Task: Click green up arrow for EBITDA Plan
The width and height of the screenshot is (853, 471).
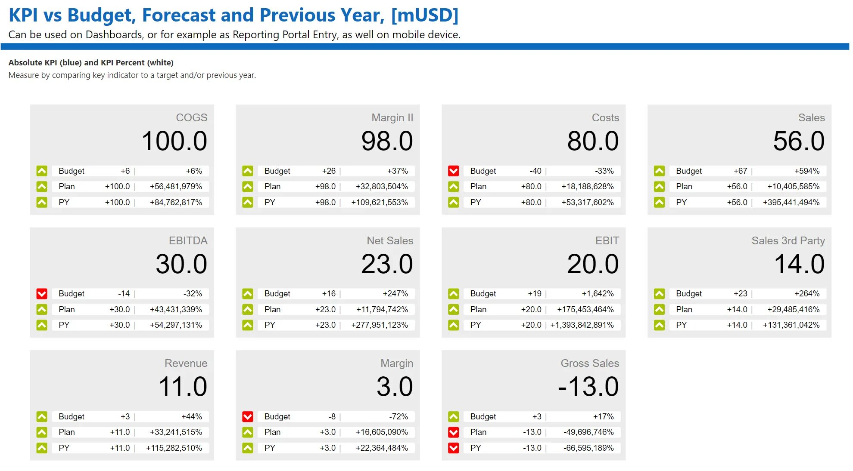Action: [x=42, y=309]
